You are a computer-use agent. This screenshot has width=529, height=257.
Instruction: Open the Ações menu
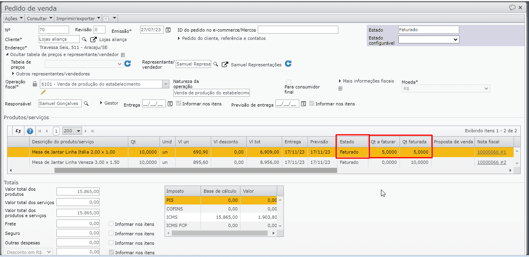click(13, 19)
